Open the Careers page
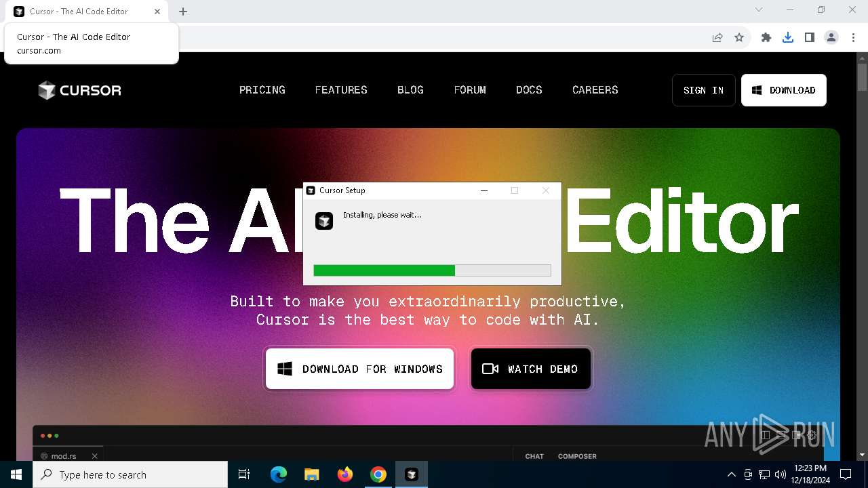868x488 pixels. point(595,89)
